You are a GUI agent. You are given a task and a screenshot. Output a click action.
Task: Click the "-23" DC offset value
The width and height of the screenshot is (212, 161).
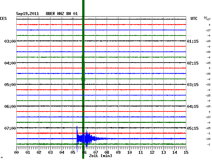[208, 117]
